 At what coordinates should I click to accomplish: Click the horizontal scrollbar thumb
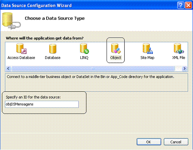click(x=93, y=68)
